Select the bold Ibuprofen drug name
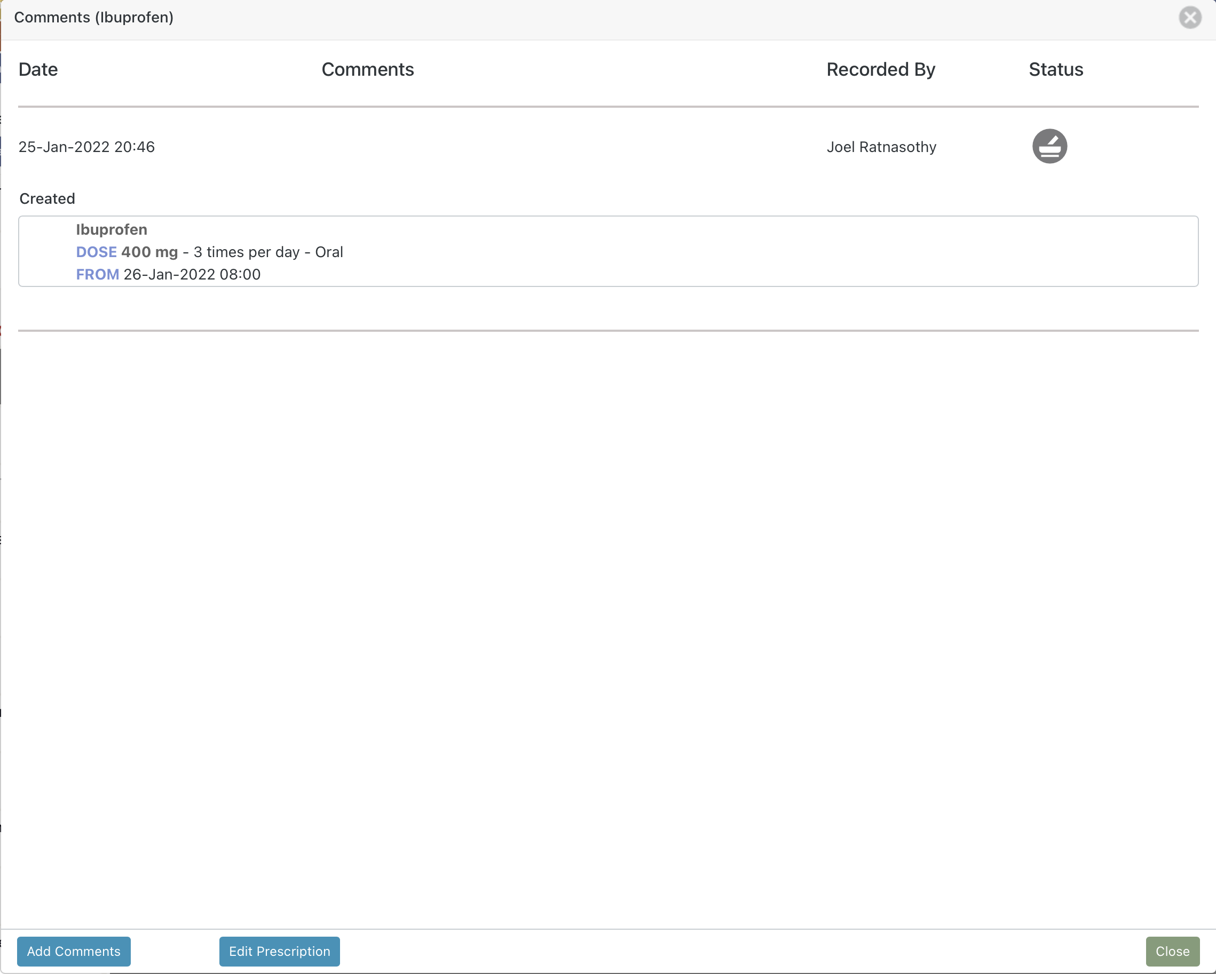The image size is (1216, 974). click(x=111, y=229)
